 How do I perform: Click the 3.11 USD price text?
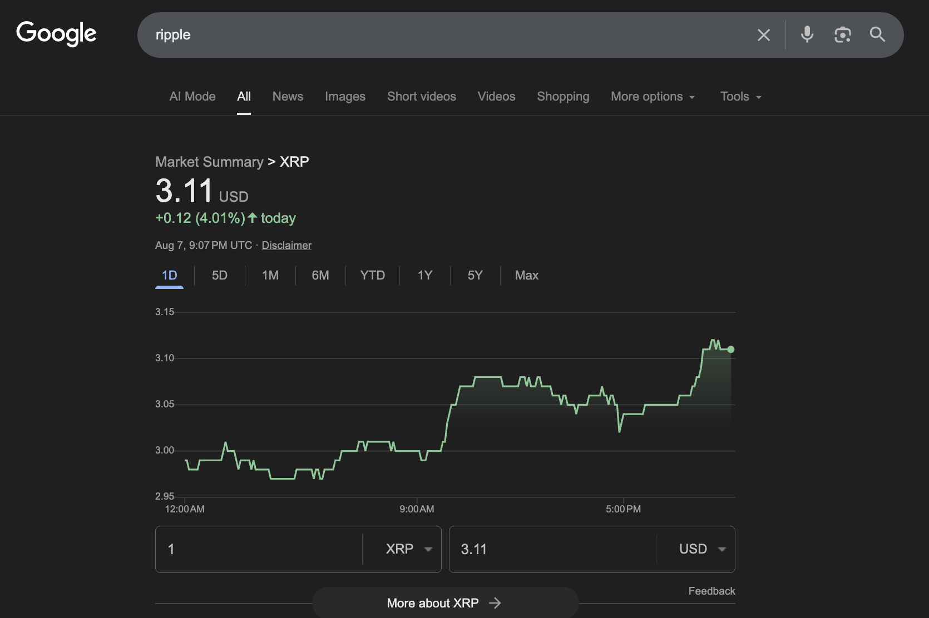pos(202,191)
